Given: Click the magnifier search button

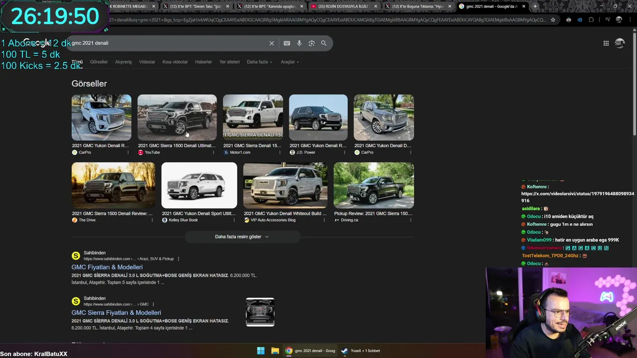Looking at the screenshot, I should tap(323, 43).
